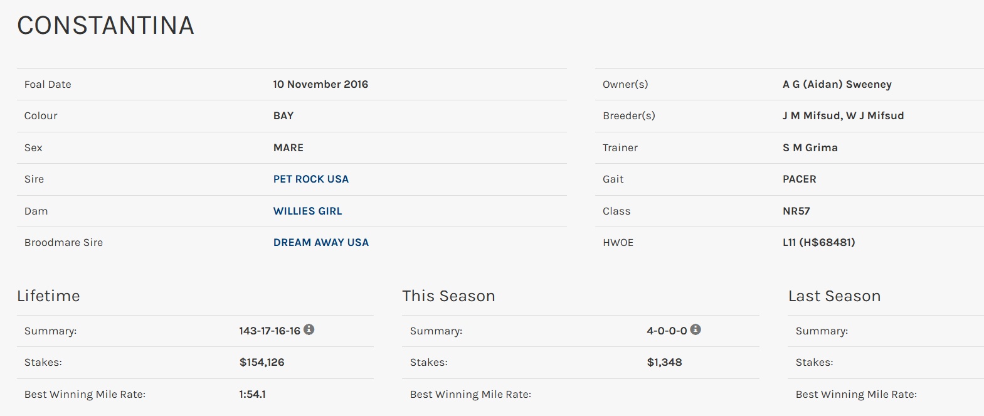This screenshot has width=984, height=416.
Task: Click the trainer name S M Grima
Action: [x=810, y=148]
